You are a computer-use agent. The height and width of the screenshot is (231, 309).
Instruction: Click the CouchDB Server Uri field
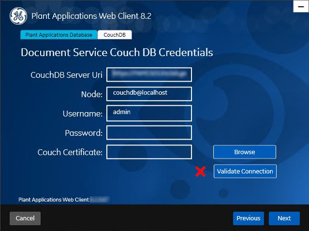[149, 74]
